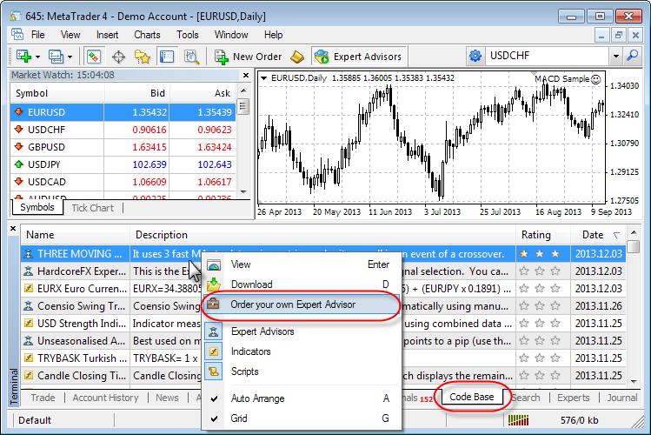The height and width of the screenshot is (435, 651).
Task: Click the Data Window crosshair icon
Action: (x=118, y=56)
